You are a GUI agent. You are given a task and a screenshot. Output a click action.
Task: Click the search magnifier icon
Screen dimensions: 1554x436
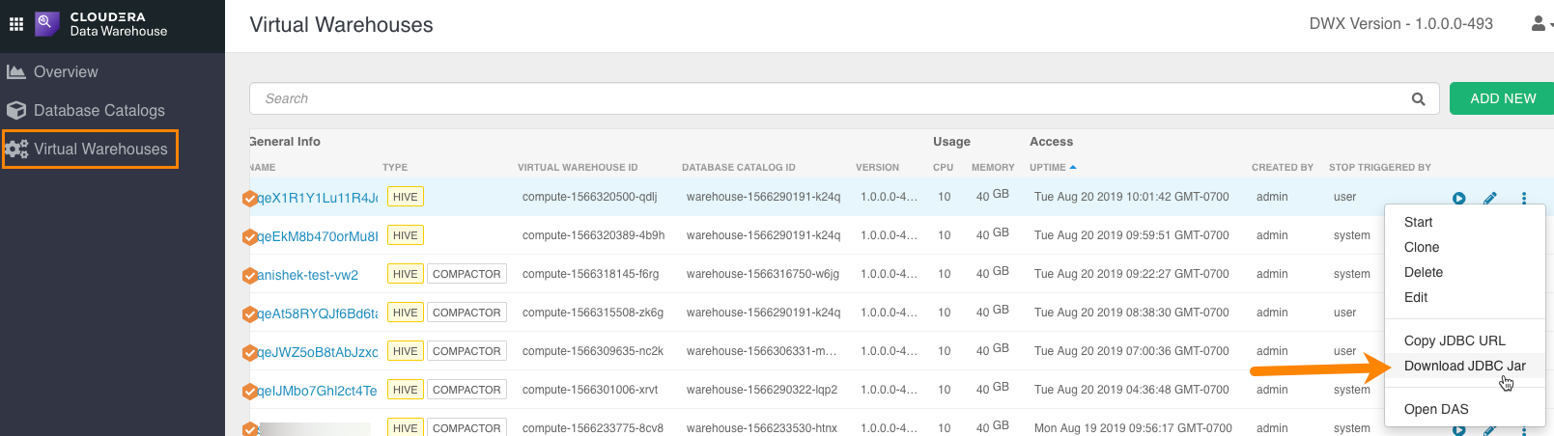point(1418,98)
